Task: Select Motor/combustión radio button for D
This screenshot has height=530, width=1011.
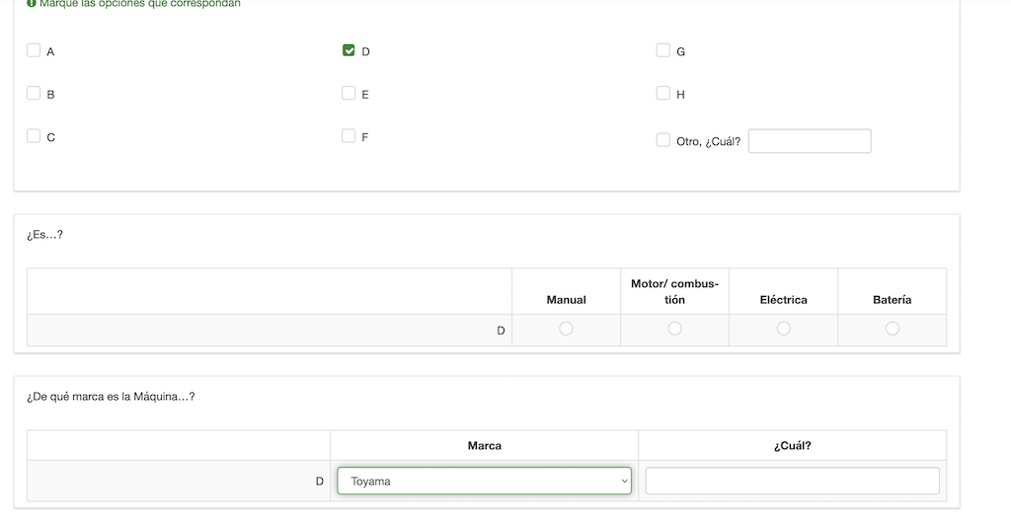Action: [674, 329]
